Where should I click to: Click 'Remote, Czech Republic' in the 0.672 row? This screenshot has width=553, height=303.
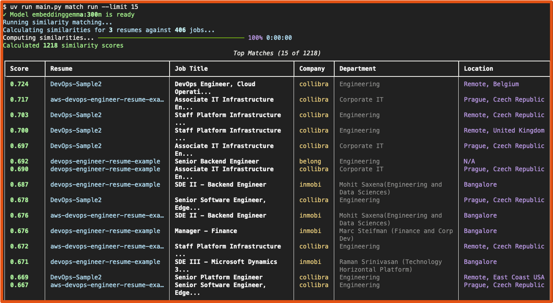coord(504,246)
